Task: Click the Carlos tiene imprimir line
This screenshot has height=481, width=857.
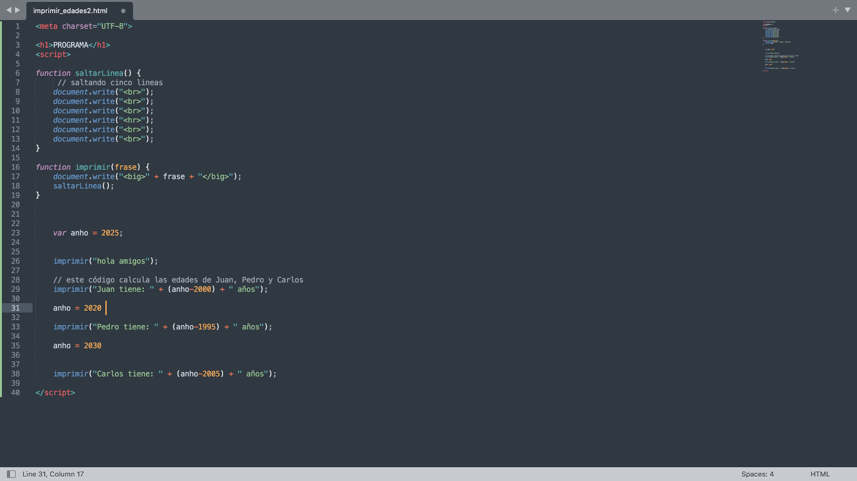Action: tap(165, 374)
